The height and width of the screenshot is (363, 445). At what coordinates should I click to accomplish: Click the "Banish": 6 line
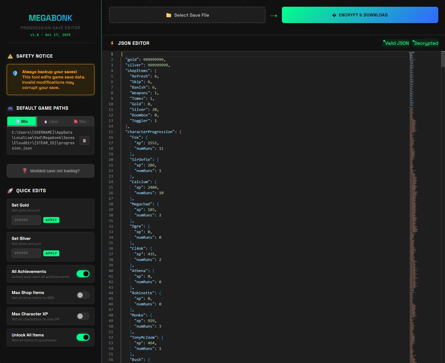(x=143, y=87)
